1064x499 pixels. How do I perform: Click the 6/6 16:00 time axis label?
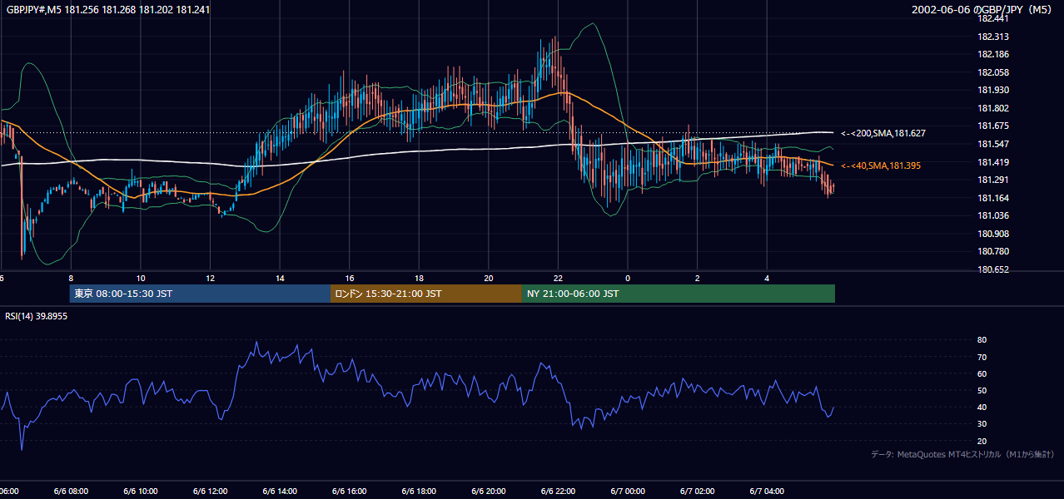[349, 492]
